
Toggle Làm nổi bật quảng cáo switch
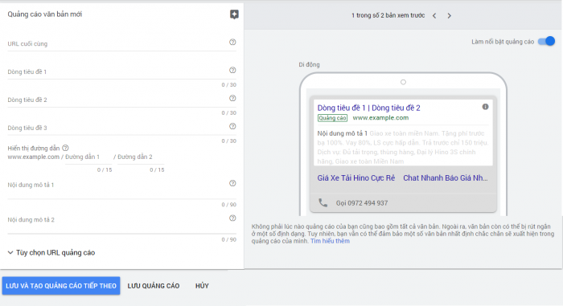coord(546,42)
